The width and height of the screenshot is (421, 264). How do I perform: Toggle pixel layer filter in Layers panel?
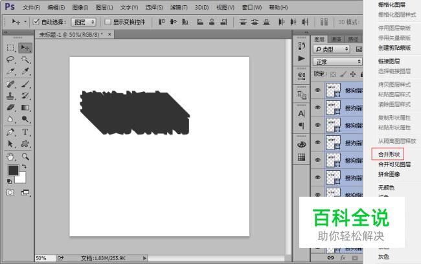pos(359,49)
